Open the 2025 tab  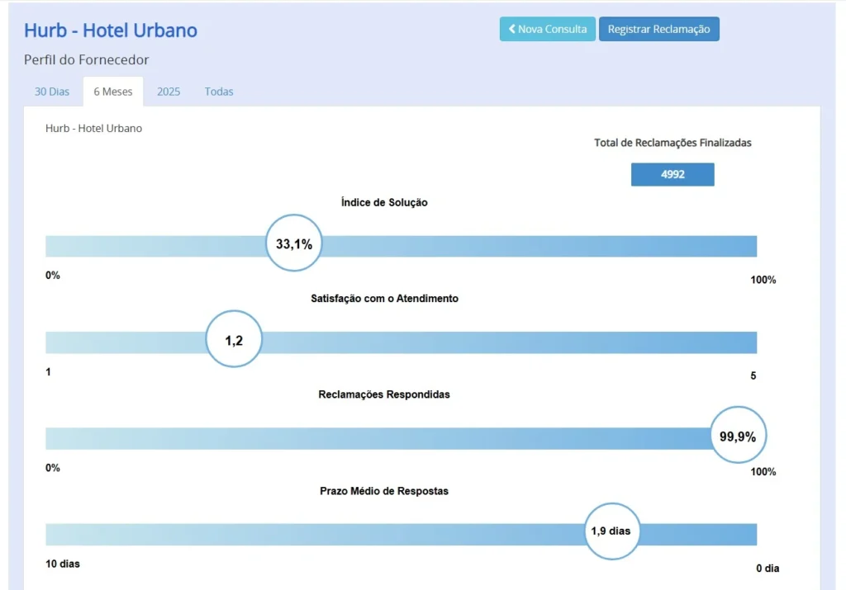tap(169, 92)
